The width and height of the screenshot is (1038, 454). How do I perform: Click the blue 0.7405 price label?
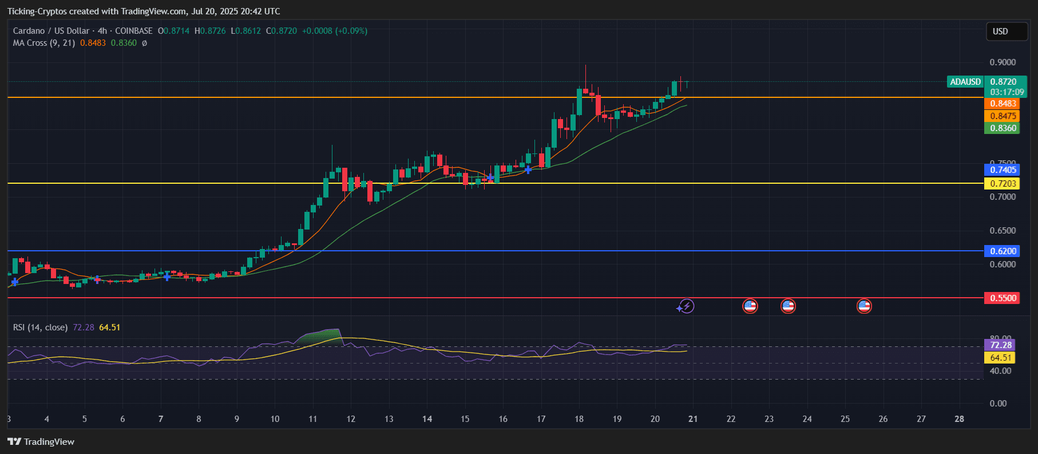click(1003, 169)
